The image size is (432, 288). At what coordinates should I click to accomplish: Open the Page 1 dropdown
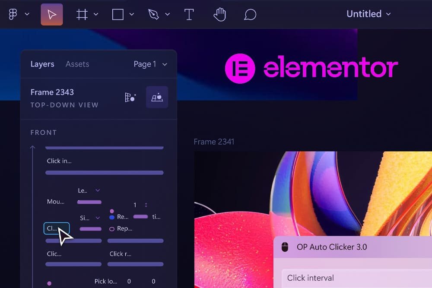click(x=150, y=64)
